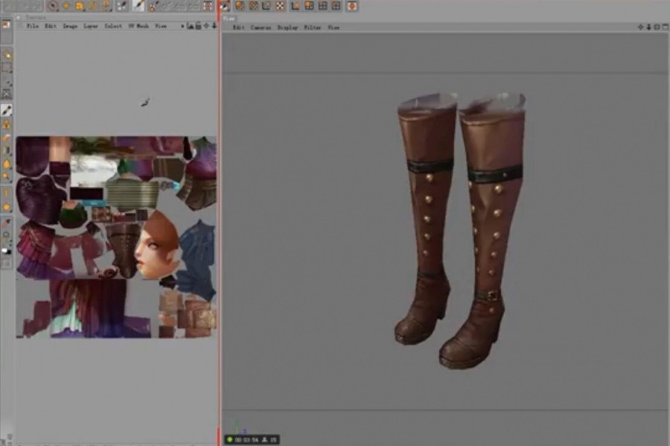Switch to the View tab above the 3D viewport

point(229,19)
